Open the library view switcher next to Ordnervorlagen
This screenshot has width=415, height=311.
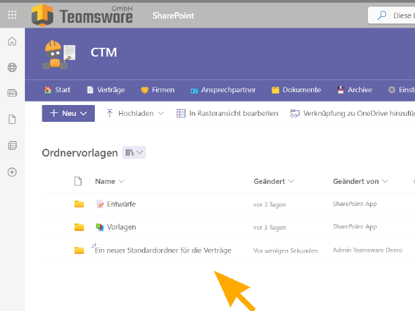[x=134, y=153]
